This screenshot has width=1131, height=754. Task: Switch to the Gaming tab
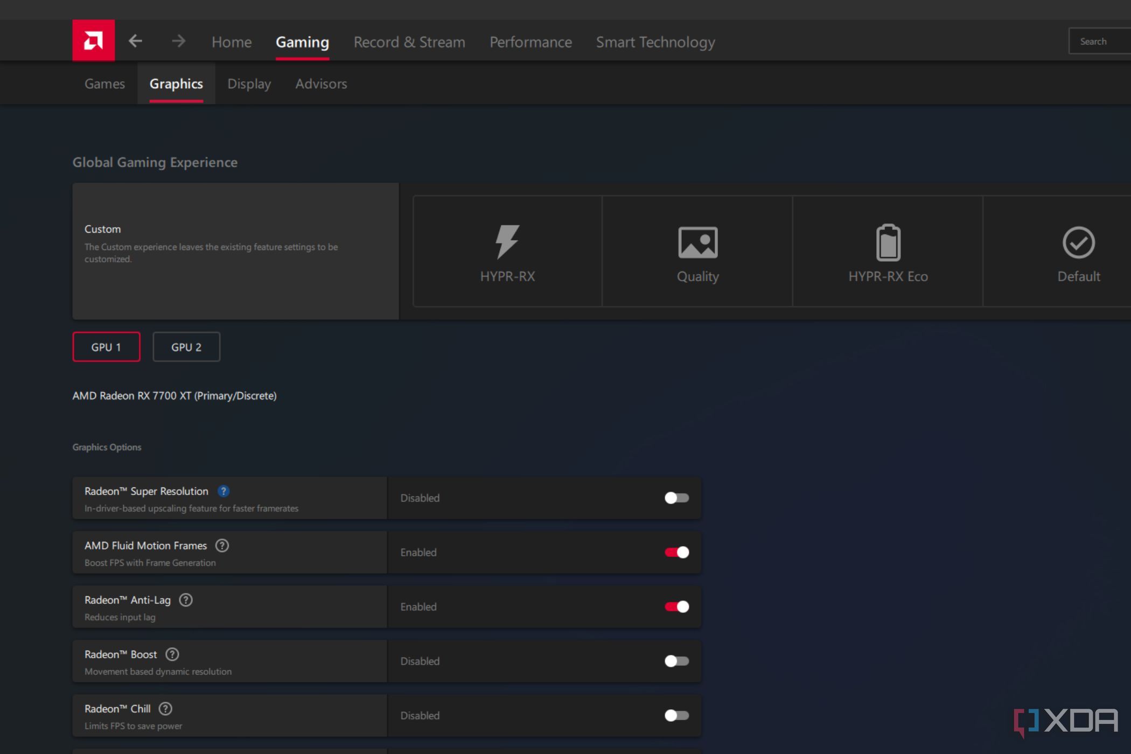(302, 42)
